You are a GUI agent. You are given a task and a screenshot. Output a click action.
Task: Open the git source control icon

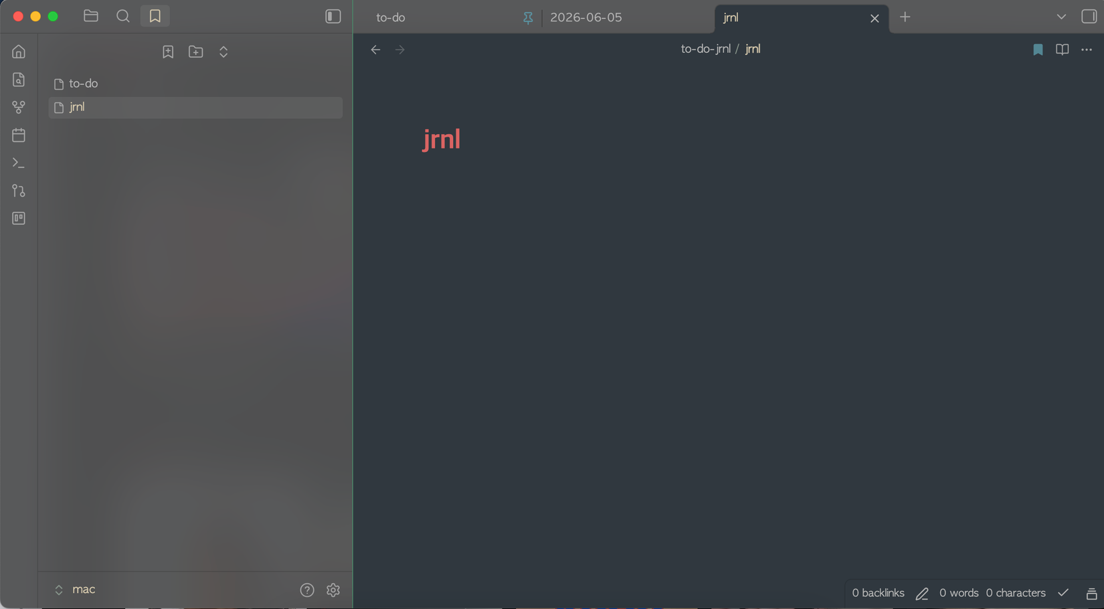click(x=19, y=191)
